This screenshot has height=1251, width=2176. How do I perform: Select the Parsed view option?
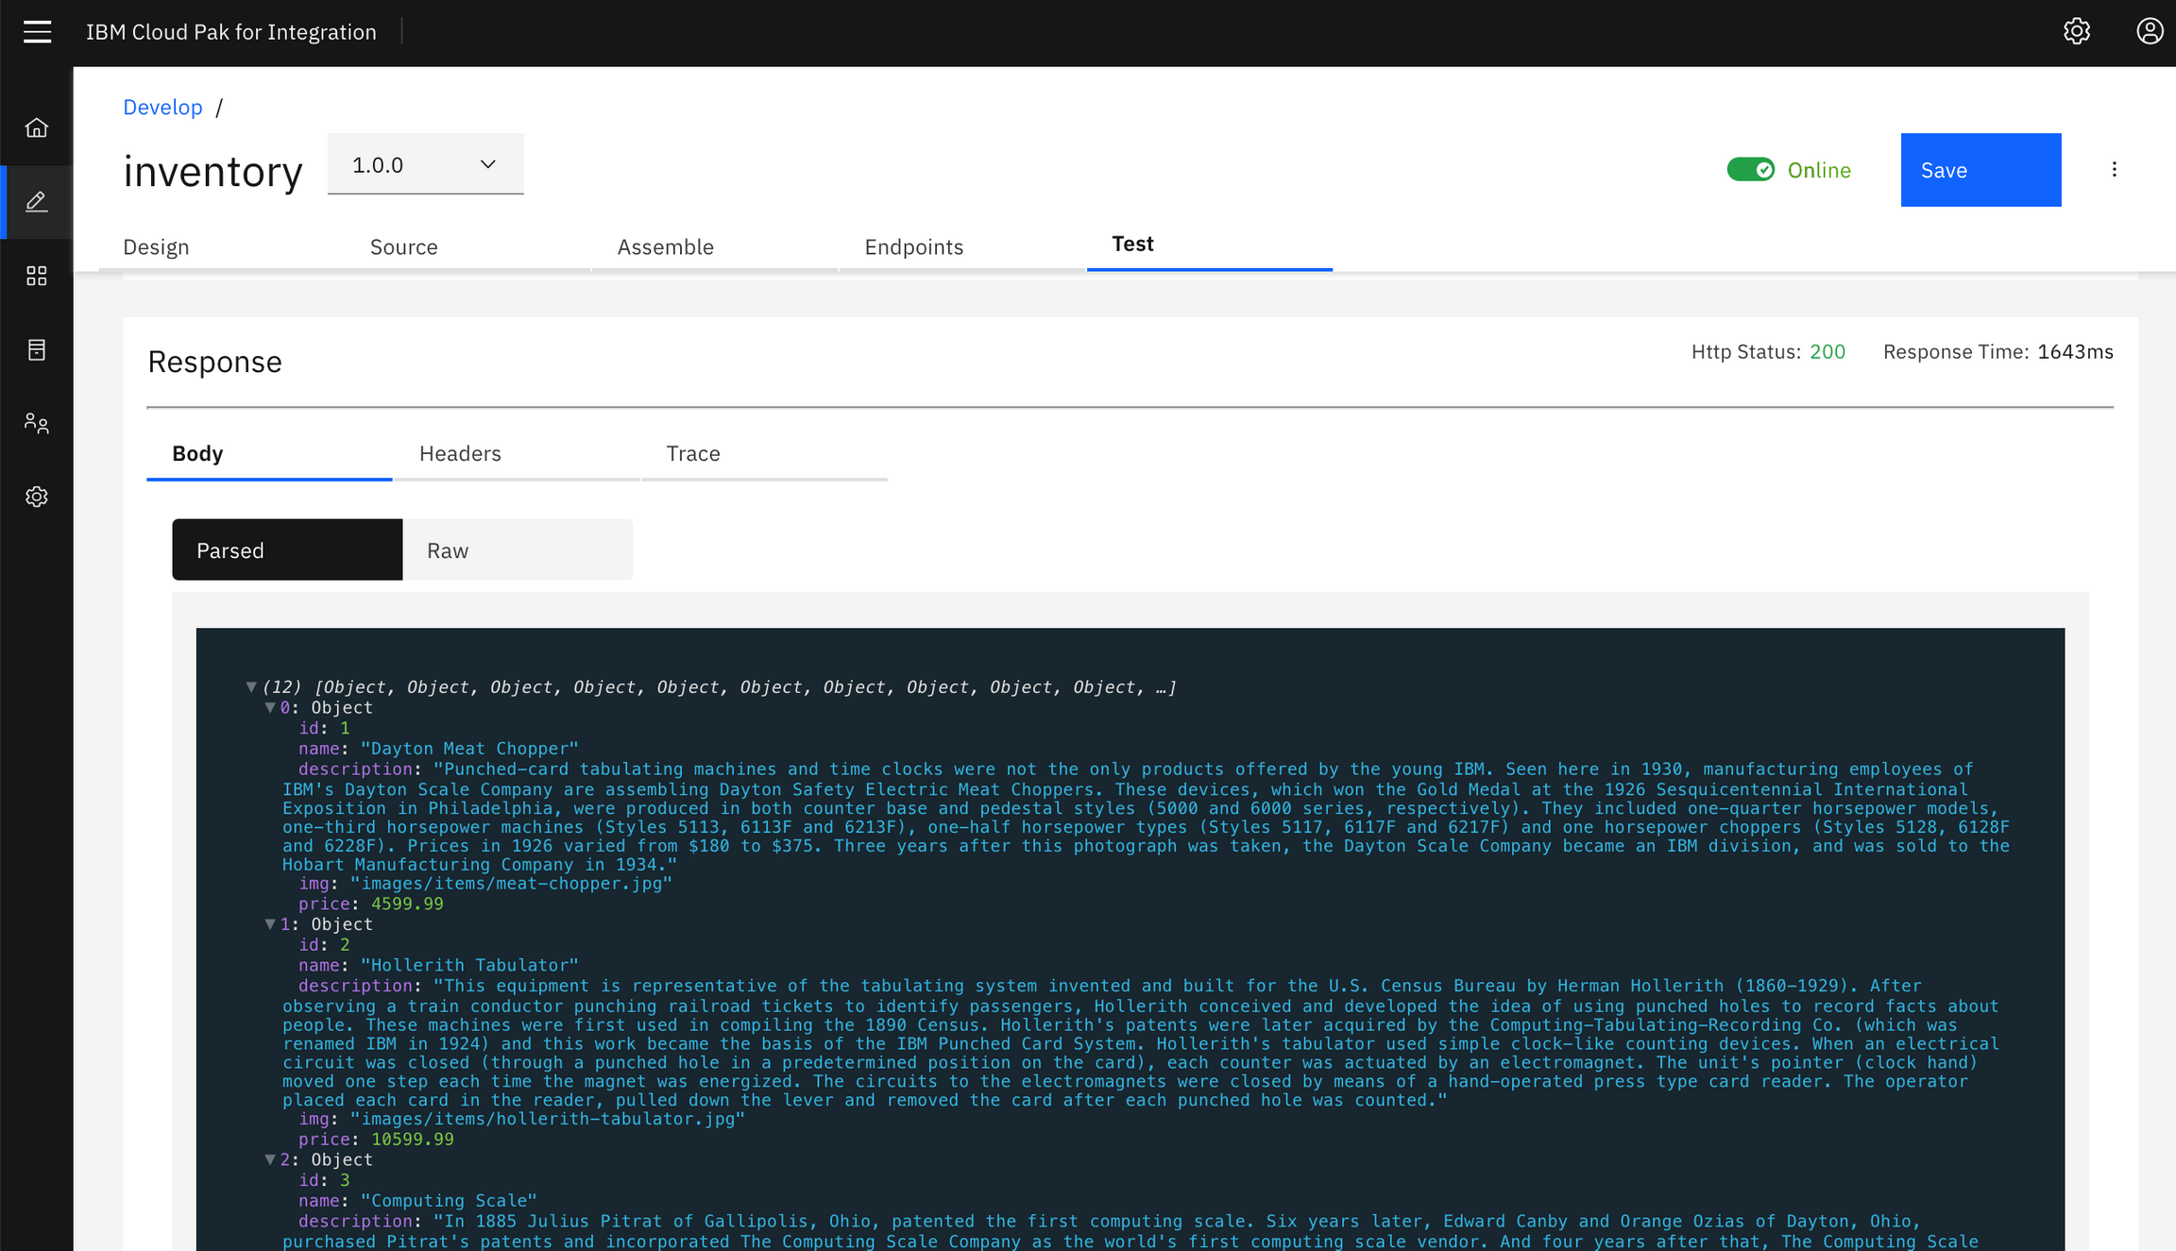pos(287,549)
